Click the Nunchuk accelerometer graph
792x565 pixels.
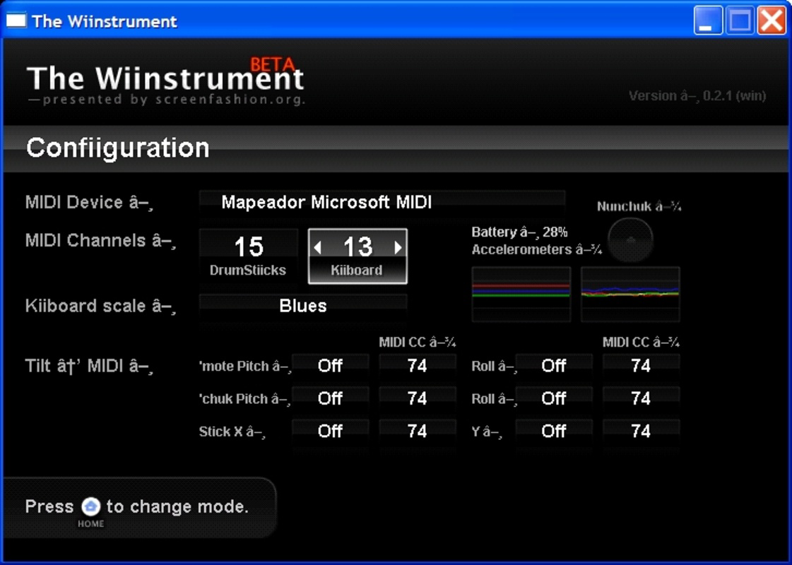(x=630, y=295)
